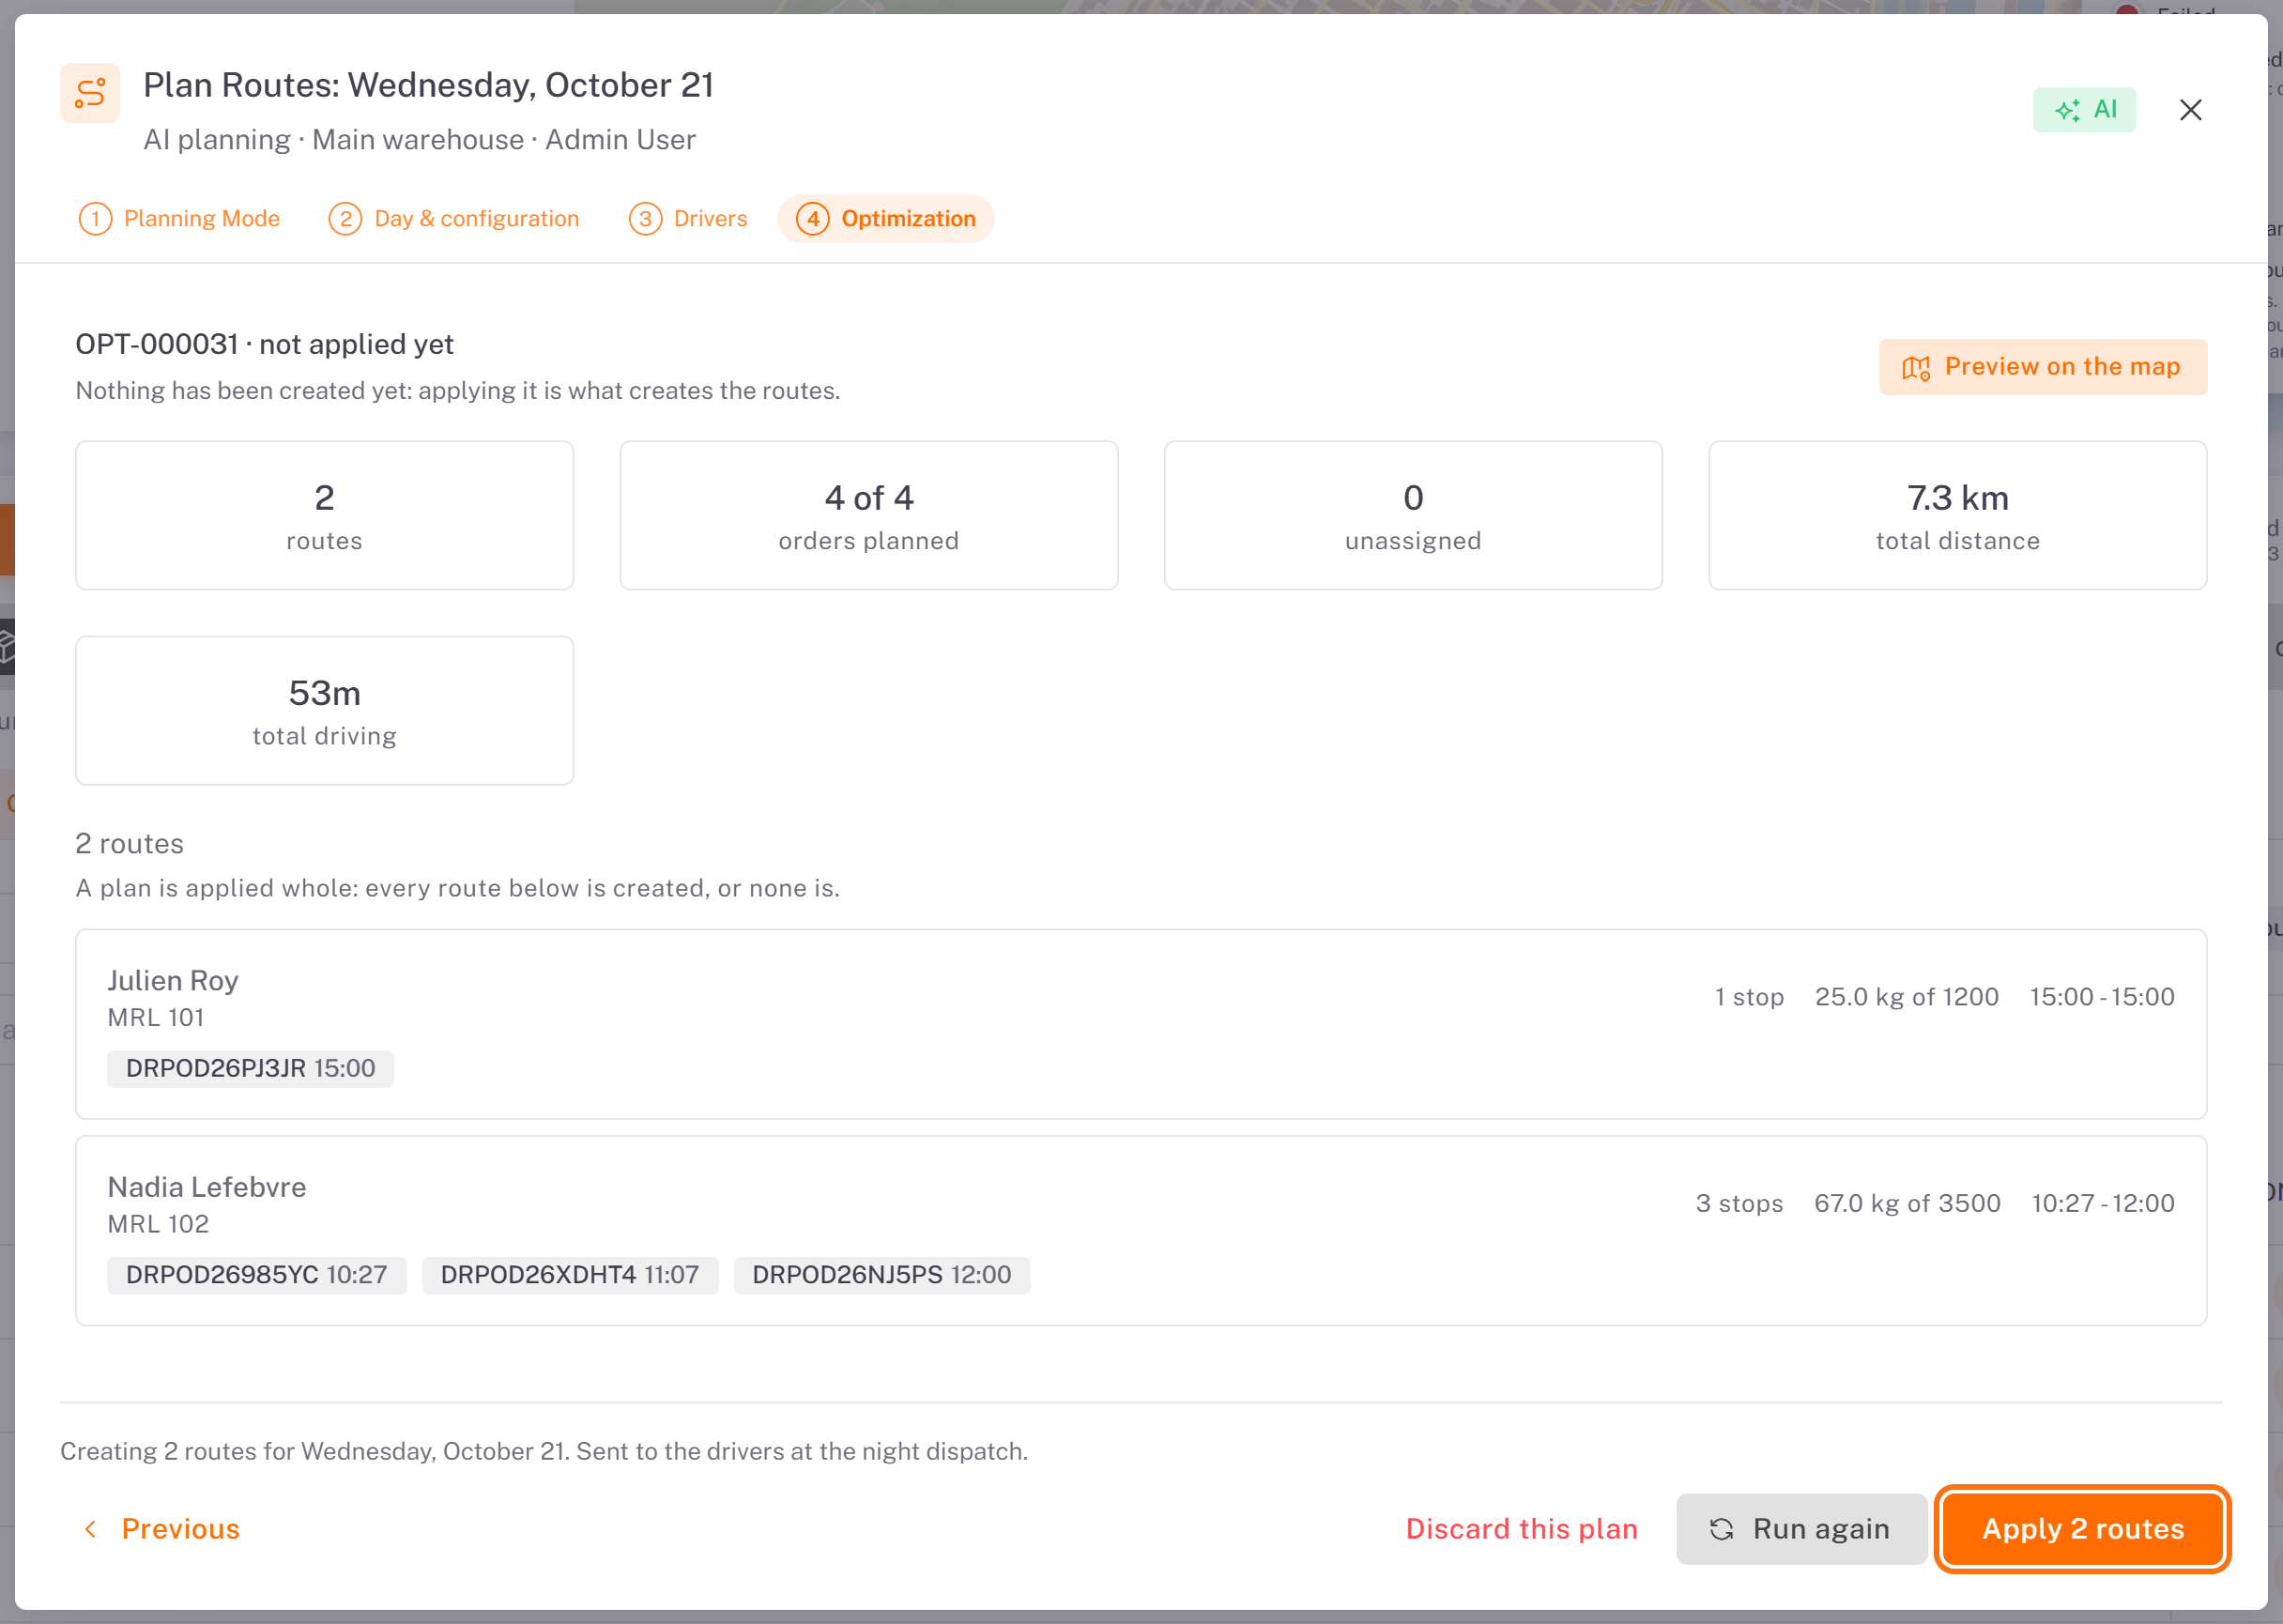Screen dimensions: 2283x1624
Task: Select the Optimization step tab
Action: pyautogui.click(x=886, y=218)
